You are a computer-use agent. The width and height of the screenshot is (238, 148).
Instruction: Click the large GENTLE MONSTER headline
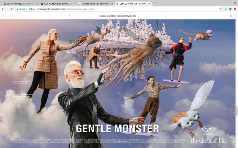point(118,129)
